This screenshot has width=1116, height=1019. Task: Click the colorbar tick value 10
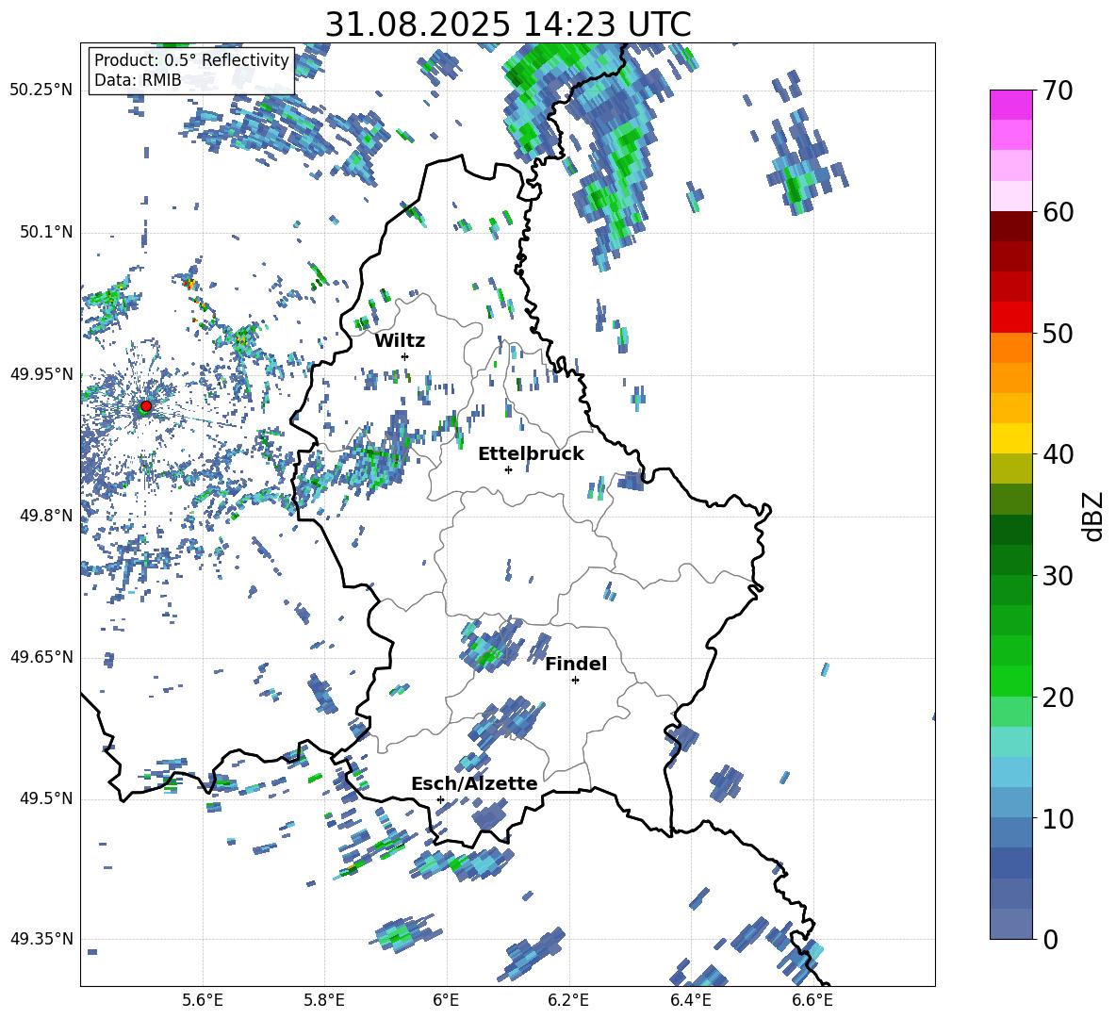tap(1058, 818)
